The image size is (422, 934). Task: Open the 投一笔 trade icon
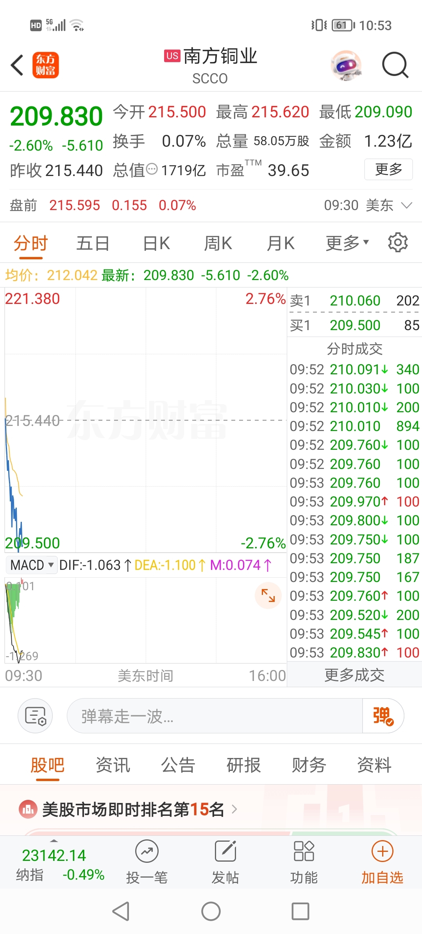click(x=147, y=851)
